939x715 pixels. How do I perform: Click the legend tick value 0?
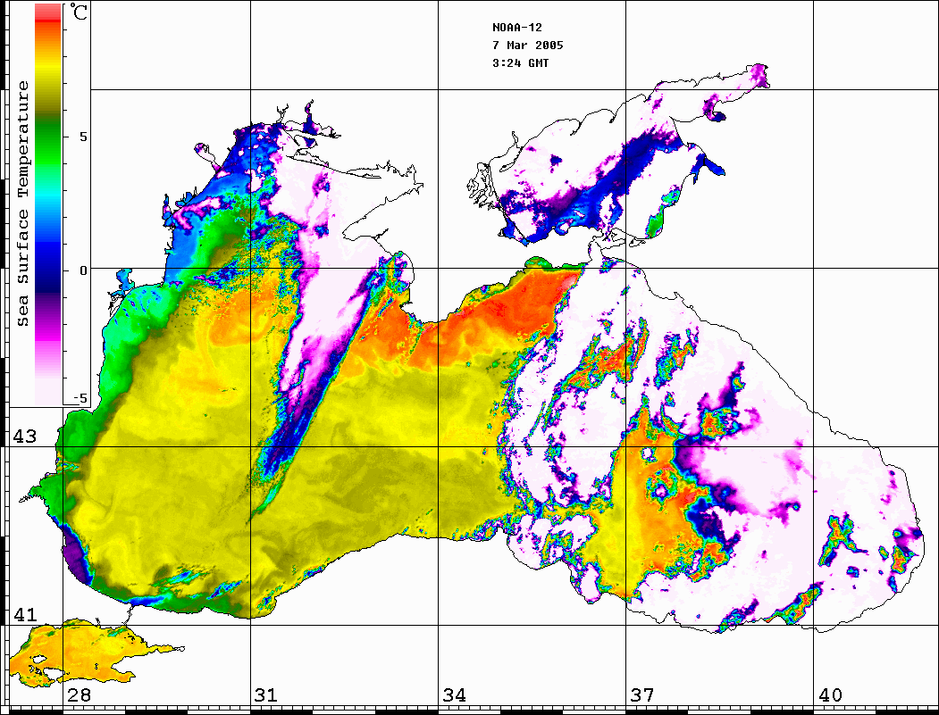click(83, 270)
